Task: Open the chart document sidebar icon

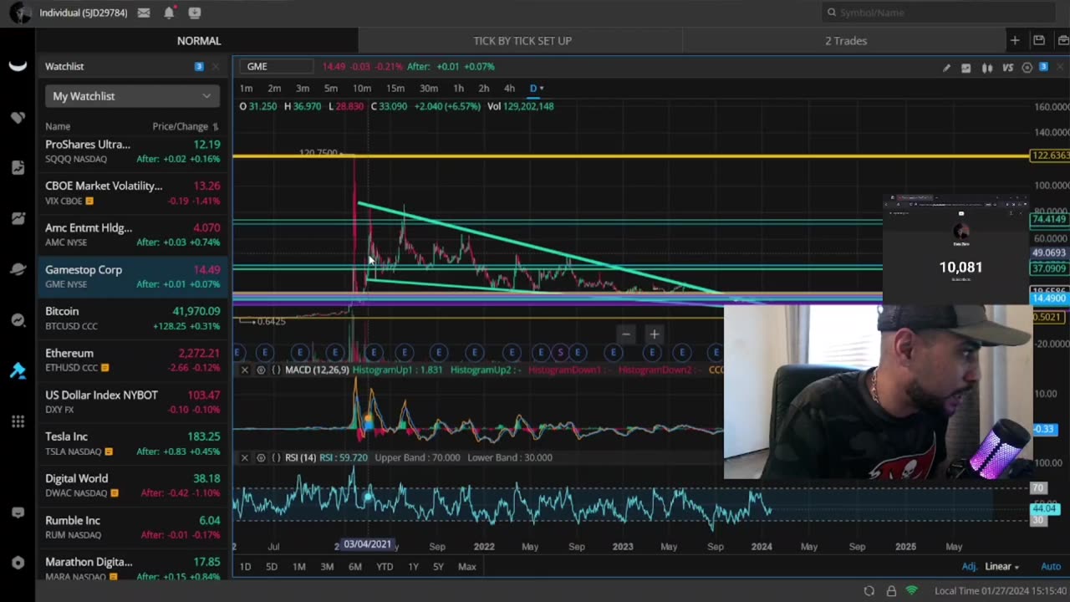Action: (x=18, y=167)
